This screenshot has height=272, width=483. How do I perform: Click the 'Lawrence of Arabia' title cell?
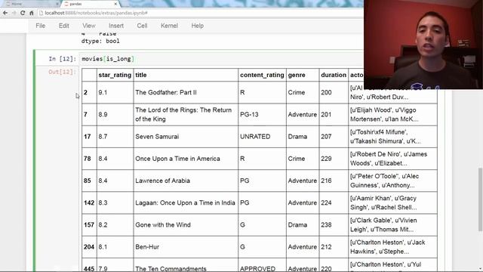click(x=186, y=181)
